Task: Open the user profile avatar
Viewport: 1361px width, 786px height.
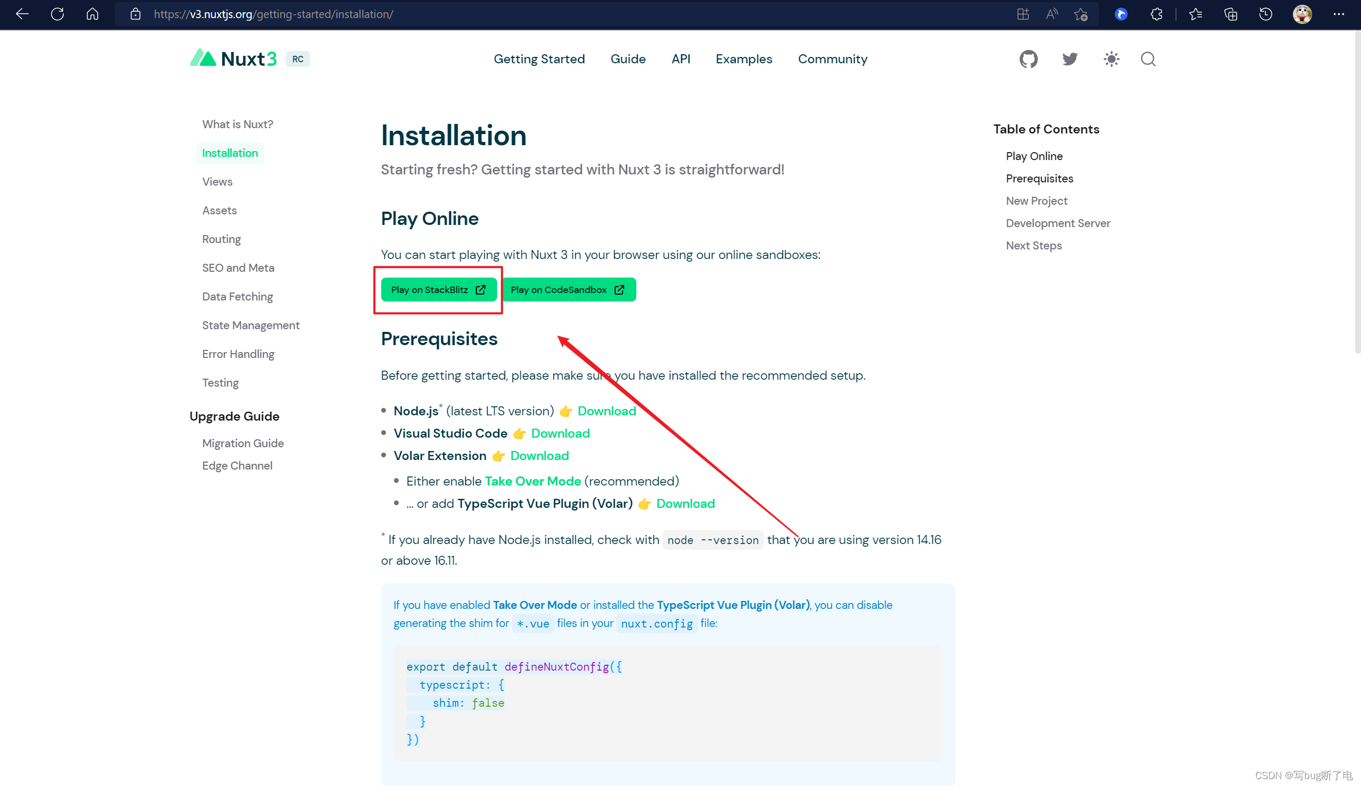Action: click(1302, 14)
